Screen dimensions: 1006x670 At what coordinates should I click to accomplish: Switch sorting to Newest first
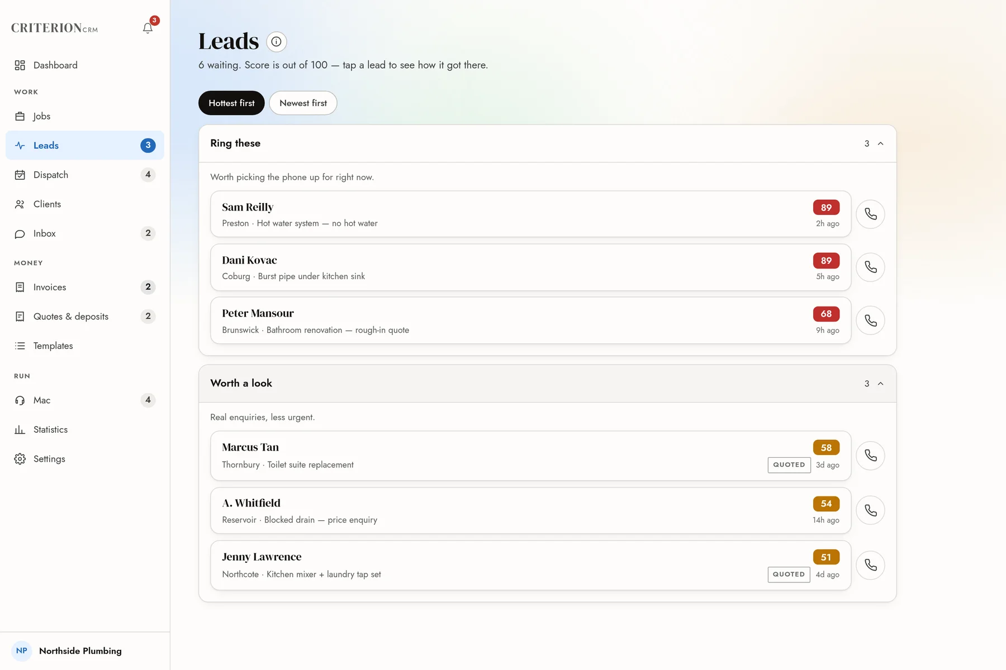tap(303, 103)
